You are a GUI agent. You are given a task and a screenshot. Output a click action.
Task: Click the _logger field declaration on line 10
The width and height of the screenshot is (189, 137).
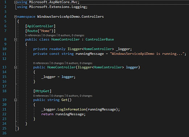pos(123,49)
